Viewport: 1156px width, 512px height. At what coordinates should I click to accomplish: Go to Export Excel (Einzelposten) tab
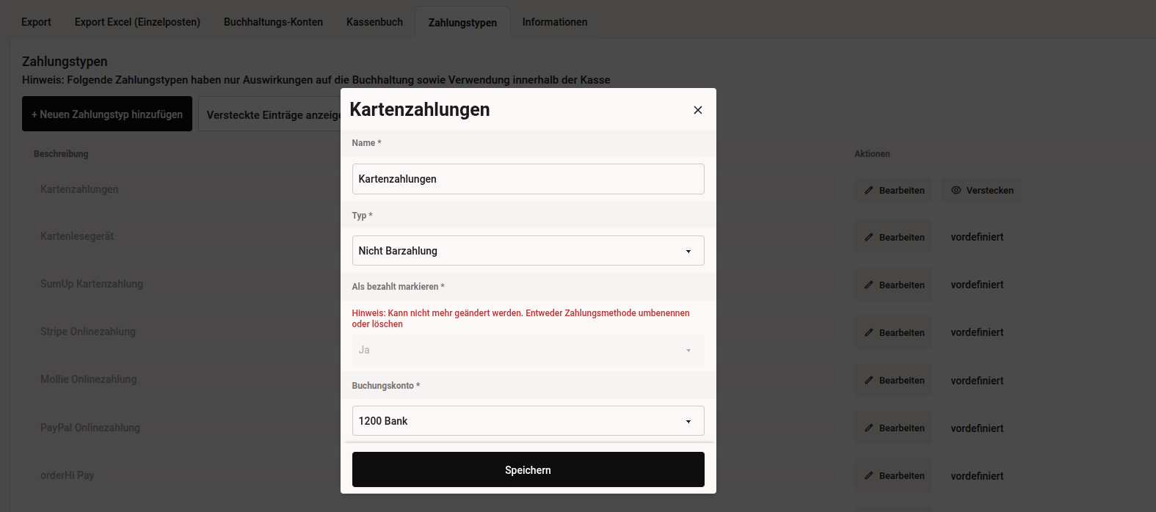click(137, 22)
